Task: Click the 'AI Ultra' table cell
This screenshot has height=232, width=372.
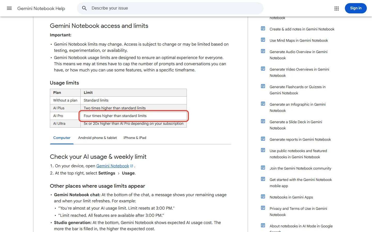Action: pyautogui.click(x=65, y=123)
